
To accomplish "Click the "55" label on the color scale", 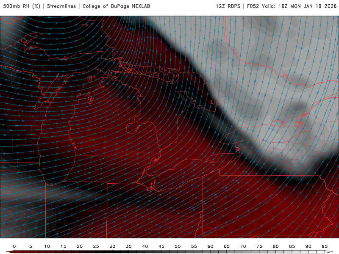I will tap(194, 246).
